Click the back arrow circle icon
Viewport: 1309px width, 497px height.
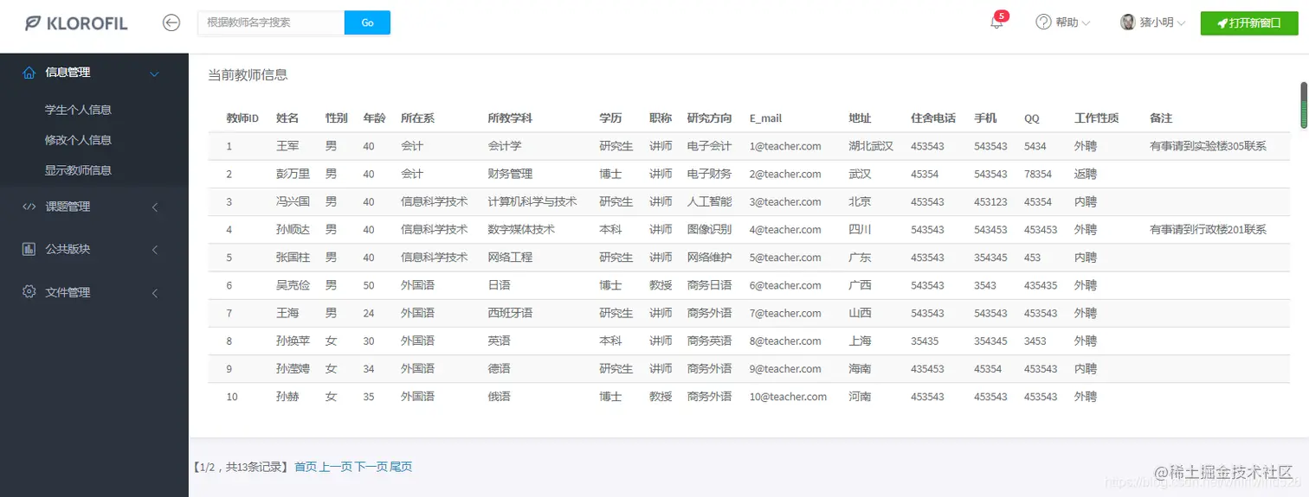(x=171, y=23)
